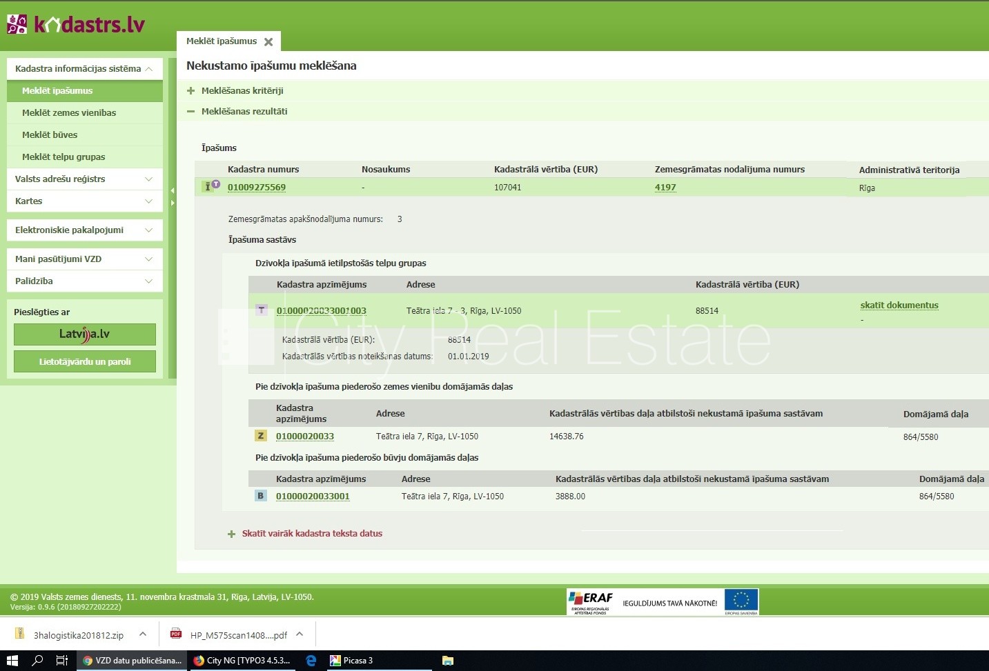Close the 'Meklēt īpašumus' tab
Viewport: 989px width, 671px height.
click(x=268, y=42)
